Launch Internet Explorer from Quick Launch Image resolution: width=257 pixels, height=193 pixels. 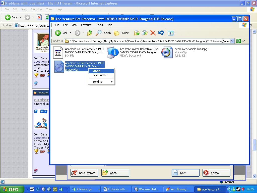pyautogui.click(x=38, y=189)
